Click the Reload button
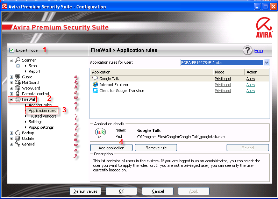This screenshot has height=199, width=278. click(248, 148)
